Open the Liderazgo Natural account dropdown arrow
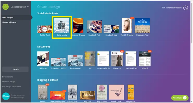The width and height of the screenshot is (193, 103). tap(28, 7)
